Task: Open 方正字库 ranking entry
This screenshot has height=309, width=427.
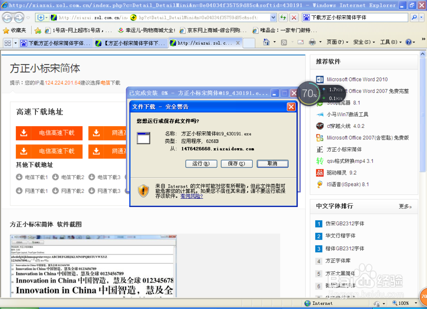Action: (338, 260)
